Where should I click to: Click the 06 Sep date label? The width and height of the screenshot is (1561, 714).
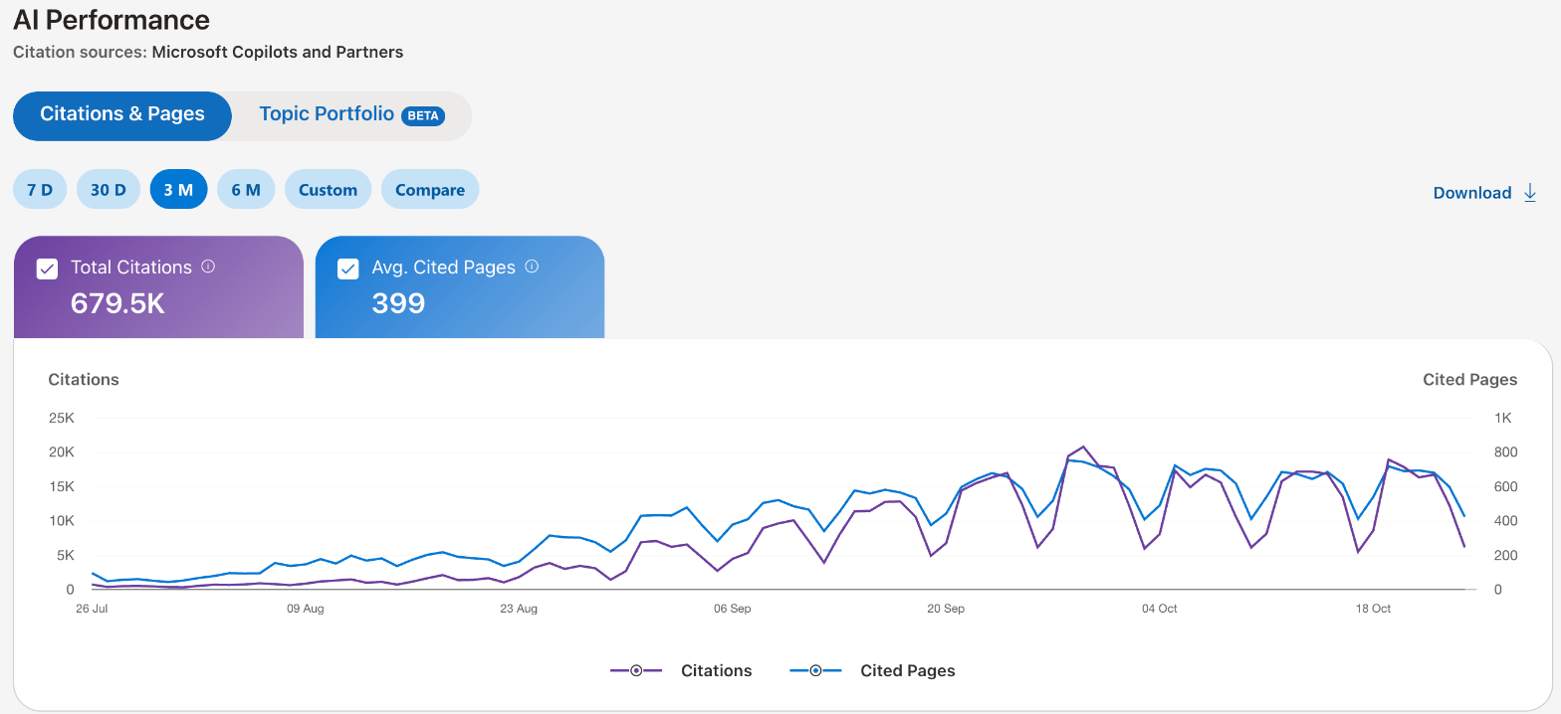point(733,609)
